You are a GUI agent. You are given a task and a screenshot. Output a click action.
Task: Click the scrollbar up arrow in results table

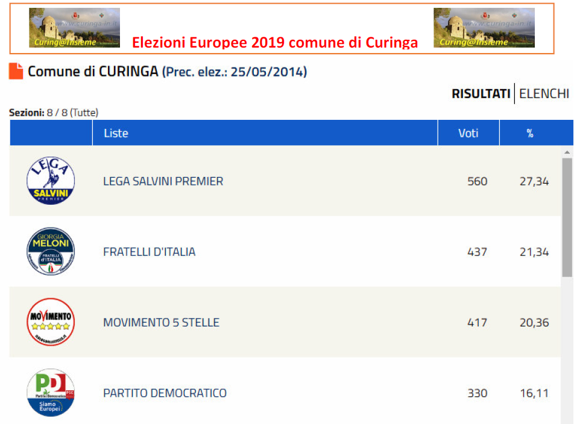(567, 152)
